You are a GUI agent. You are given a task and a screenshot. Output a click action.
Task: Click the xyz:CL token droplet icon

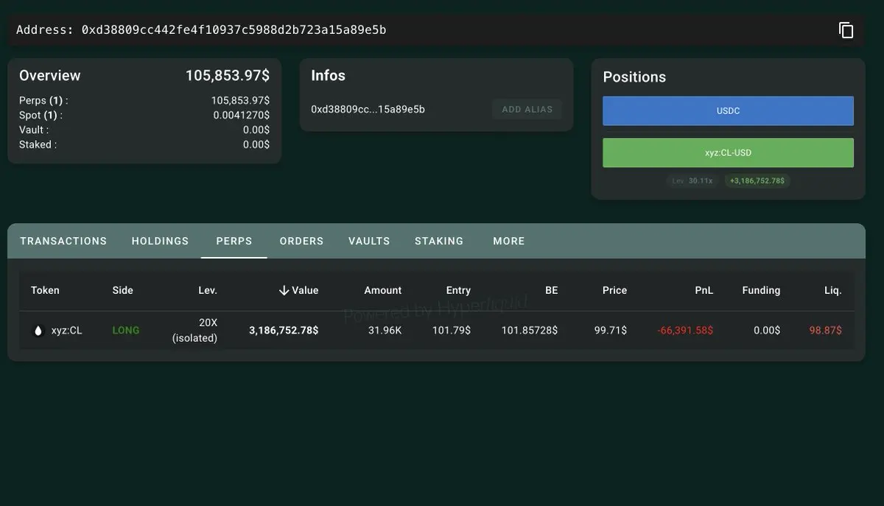[38, 331]
